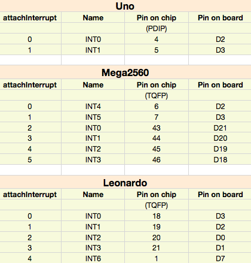Select board pin cell D19

(220, 149)
